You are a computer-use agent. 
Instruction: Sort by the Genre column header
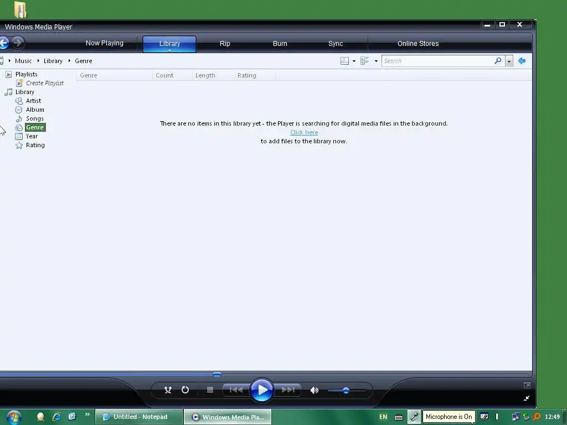[115, 75]
